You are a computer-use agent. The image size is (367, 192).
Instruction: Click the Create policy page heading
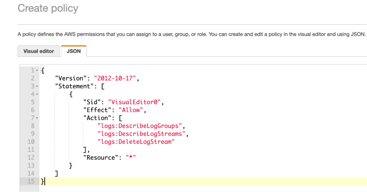click(48, 9)
